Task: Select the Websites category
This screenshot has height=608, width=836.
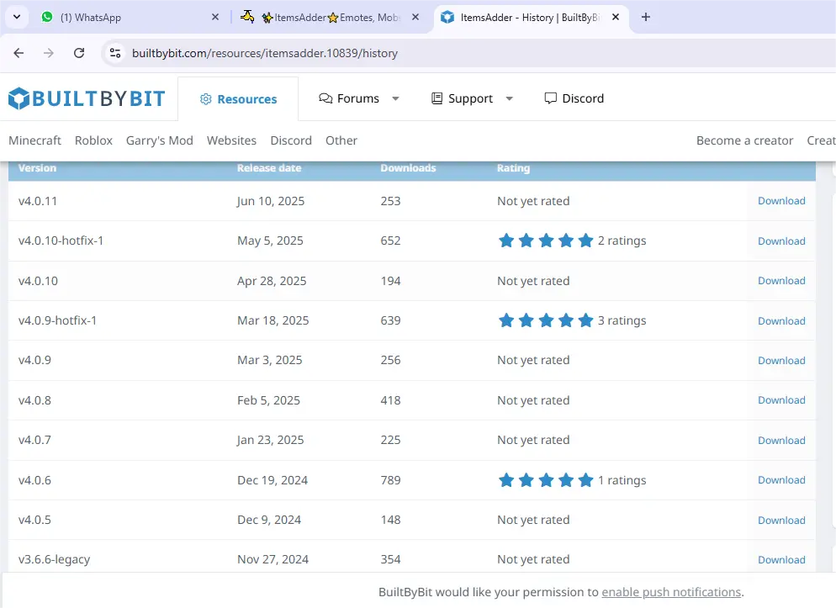Action: click(x=231, y=140)
